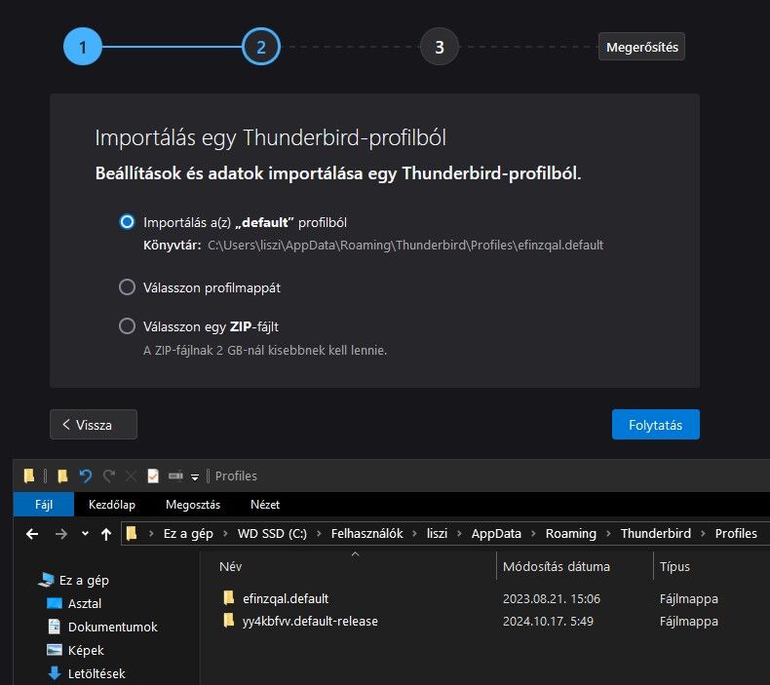Screen dimensions: 770x685
Task: Open the Nézet ribbon tab
Action: coord(265,505)
